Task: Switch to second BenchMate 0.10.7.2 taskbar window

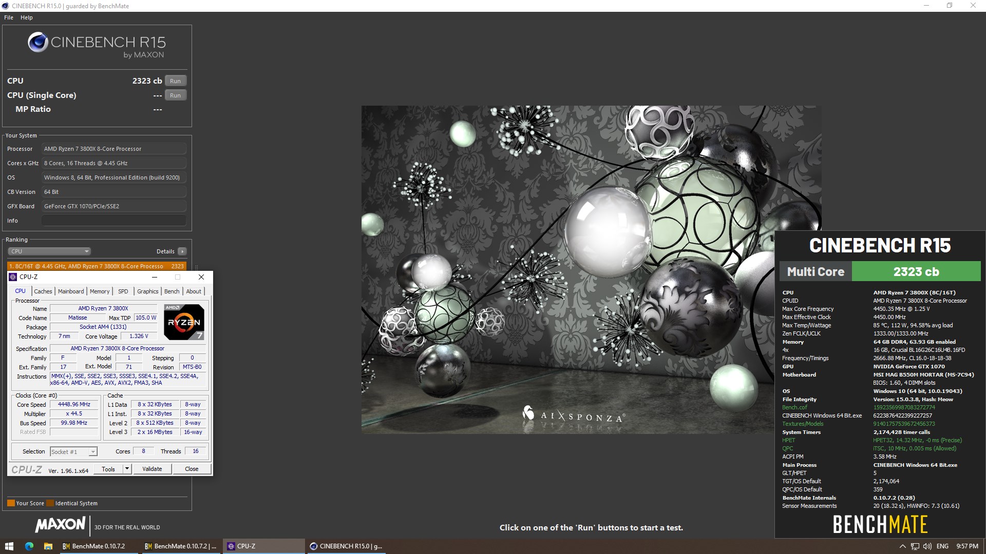Action: [181, 546]
